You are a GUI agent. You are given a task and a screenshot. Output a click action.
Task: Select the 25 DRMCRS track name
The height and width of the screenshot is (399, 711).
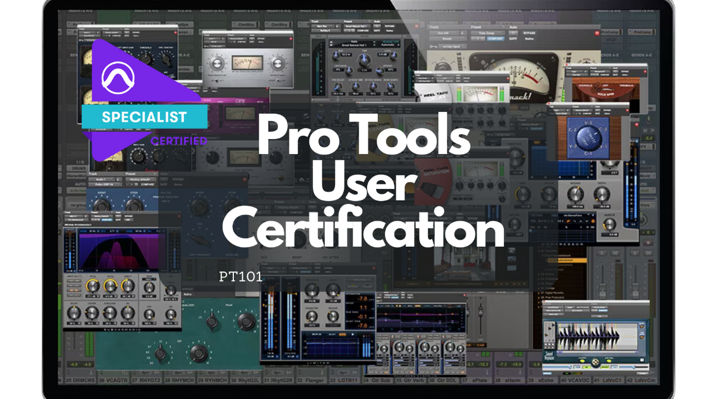80,382
